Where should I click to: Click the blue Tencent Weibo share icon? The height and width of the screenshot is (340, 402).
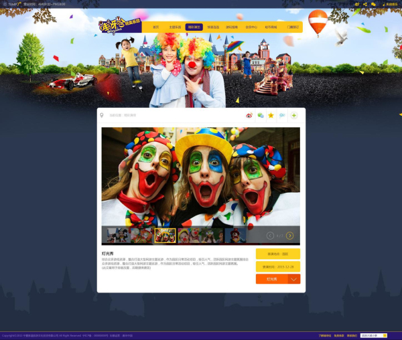[282, 115]
